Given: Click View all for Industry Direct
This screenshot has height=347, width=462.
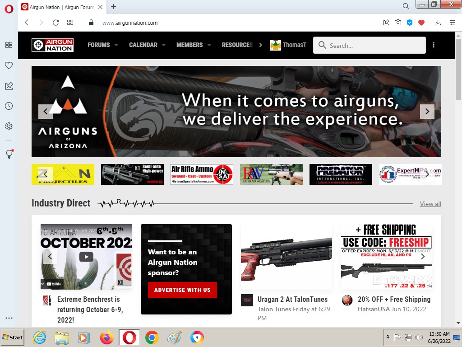Looking at the screenshot, I should pos(430,204).
